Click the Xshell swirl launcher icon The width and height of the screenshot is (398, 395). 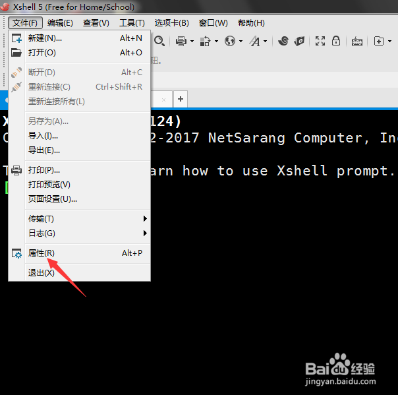point(283,41)
